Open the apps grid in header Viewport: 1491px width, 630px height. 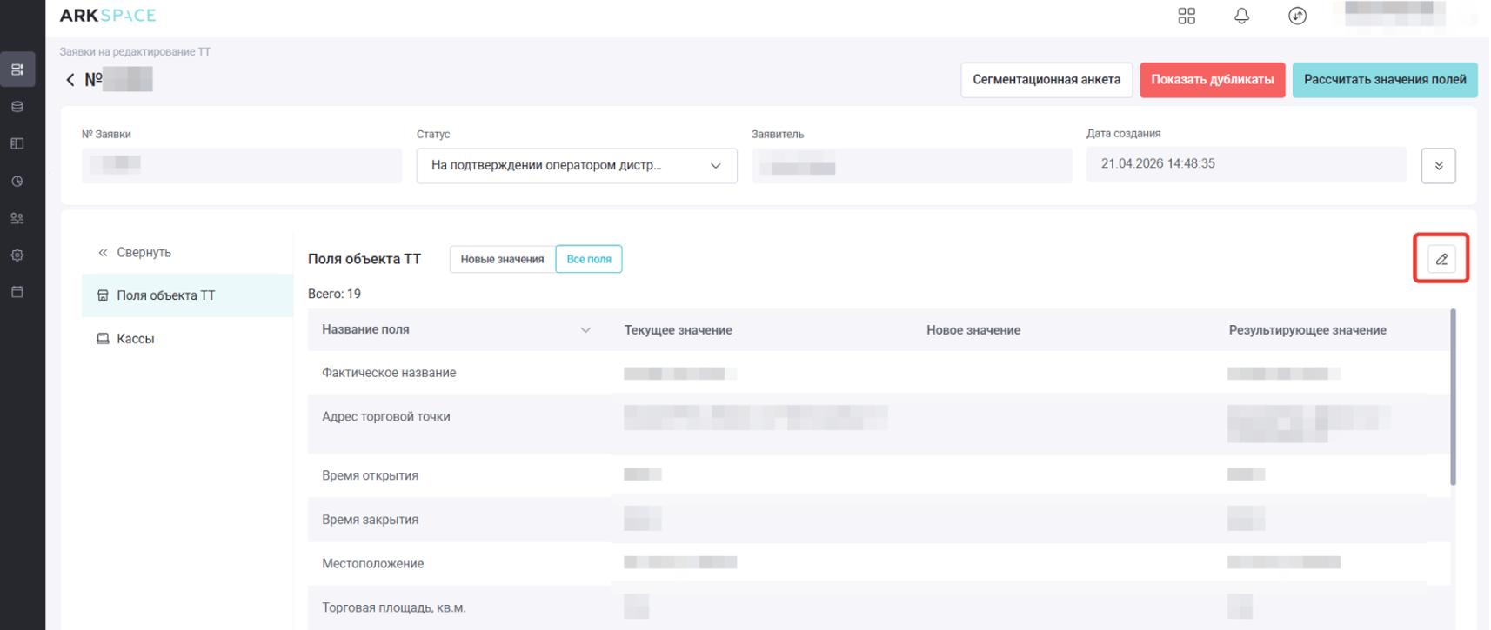click(x=1186, y=16)
